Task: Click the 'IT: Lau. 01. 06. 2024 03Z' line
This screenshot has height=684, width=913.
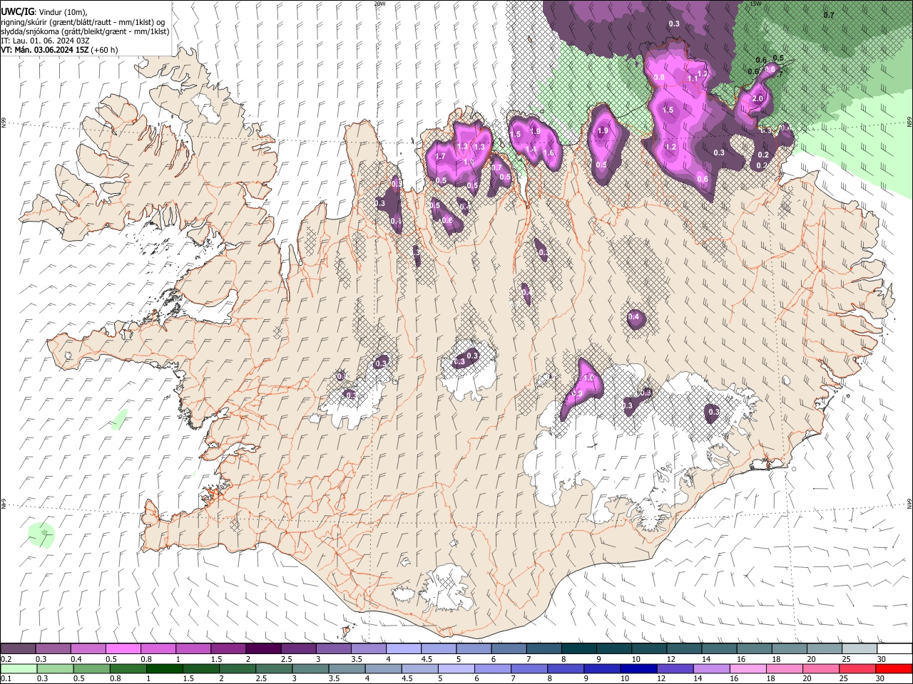Action: (45, 41)
